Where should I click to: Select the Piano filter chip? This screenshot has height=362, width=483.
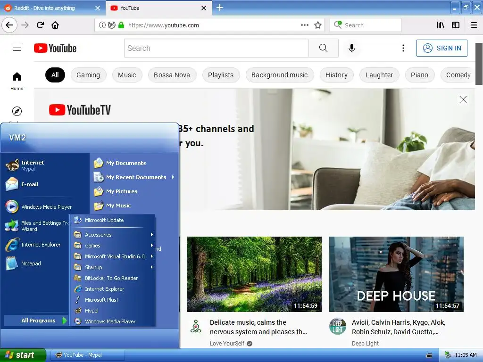point(419,75)
